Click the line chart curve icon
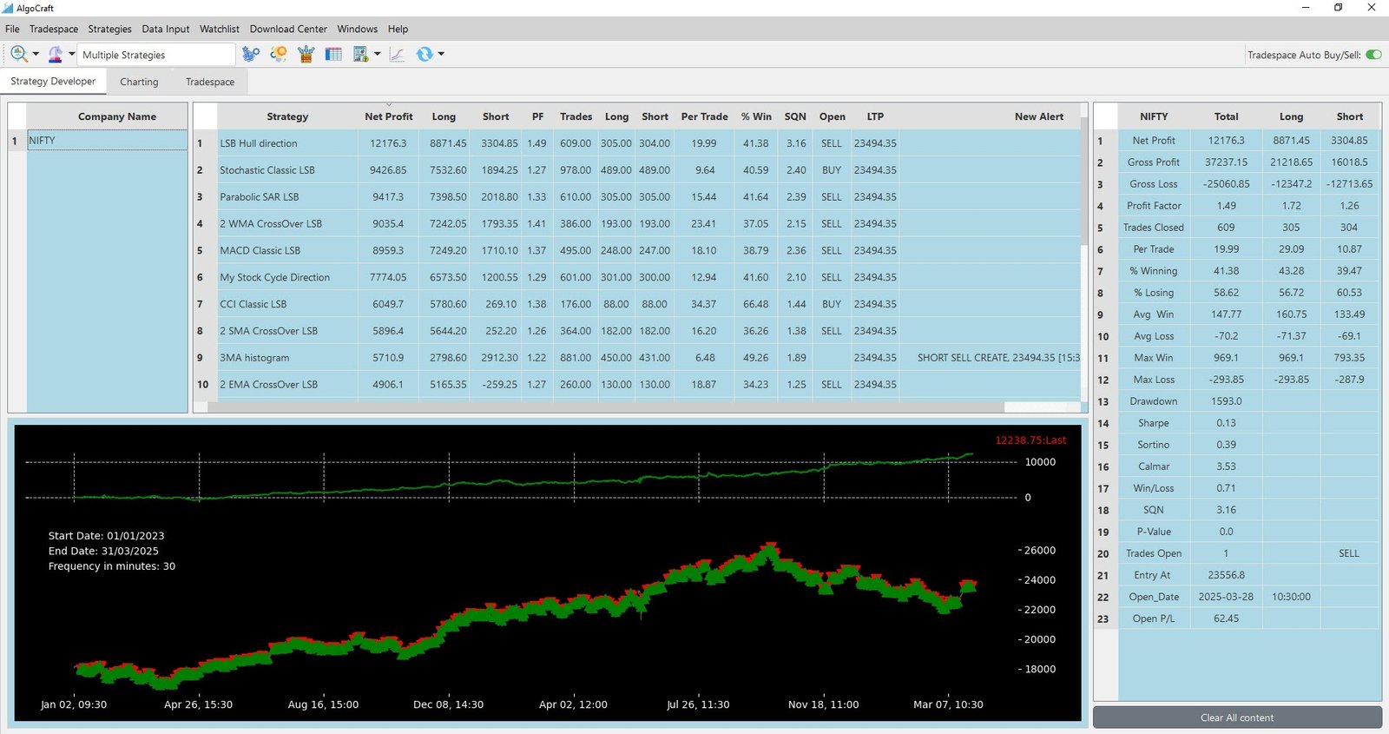Screen dimensions: 1389x734 click(397, 54)
